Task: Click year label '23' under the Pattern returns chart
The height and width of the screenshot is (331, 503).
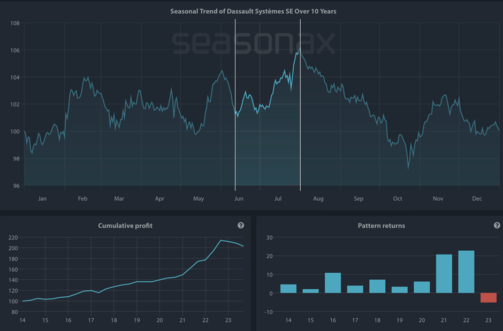Action: (489, 320)
